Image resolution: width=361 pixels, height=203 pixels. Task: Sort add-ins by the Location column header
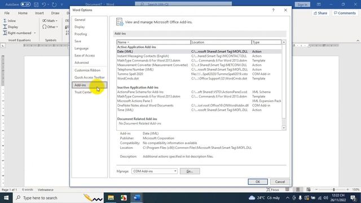tap(221, 42)
